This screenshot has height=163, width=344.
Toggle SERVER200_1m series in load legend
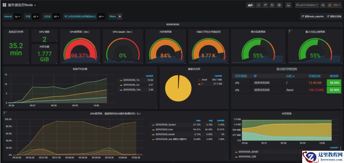[131, 80]
